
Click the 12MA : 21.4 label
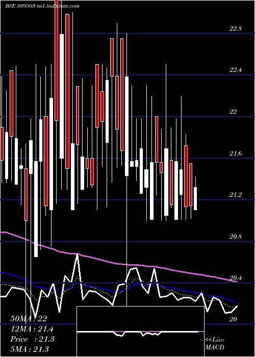point(32,329)
